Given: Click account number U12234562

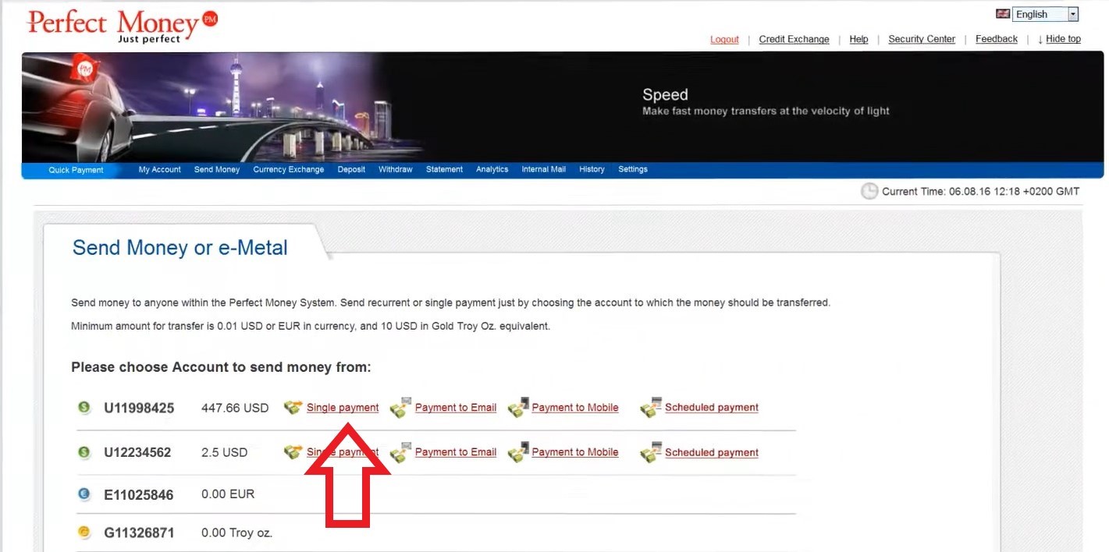Looking at the screenshot, I should 137,452.
